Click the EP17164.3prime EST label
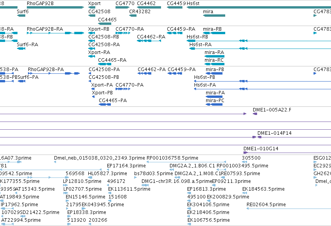This screenshot has width=331, height=226. (x=126, y=166)
